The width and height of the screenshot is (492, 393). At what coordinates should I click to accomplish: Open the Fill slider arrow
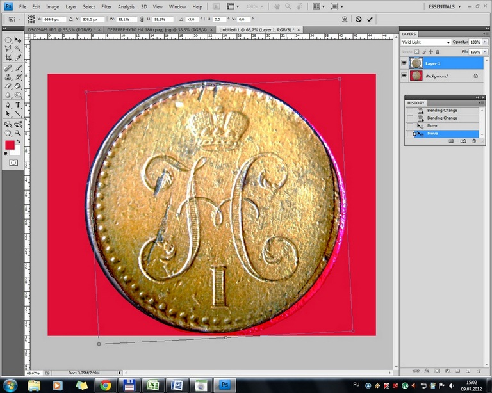click(x=485, y=52)
